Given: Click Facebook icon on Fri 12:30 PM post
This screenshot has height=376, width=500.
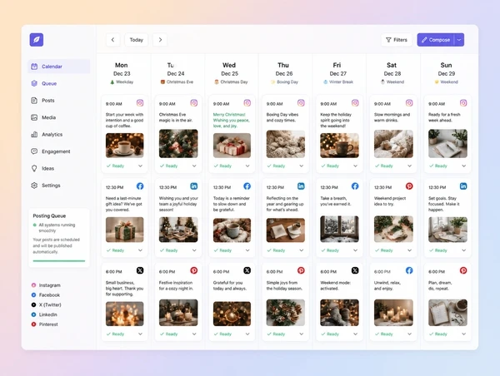Looking at the screenshot, I should 355,186.
